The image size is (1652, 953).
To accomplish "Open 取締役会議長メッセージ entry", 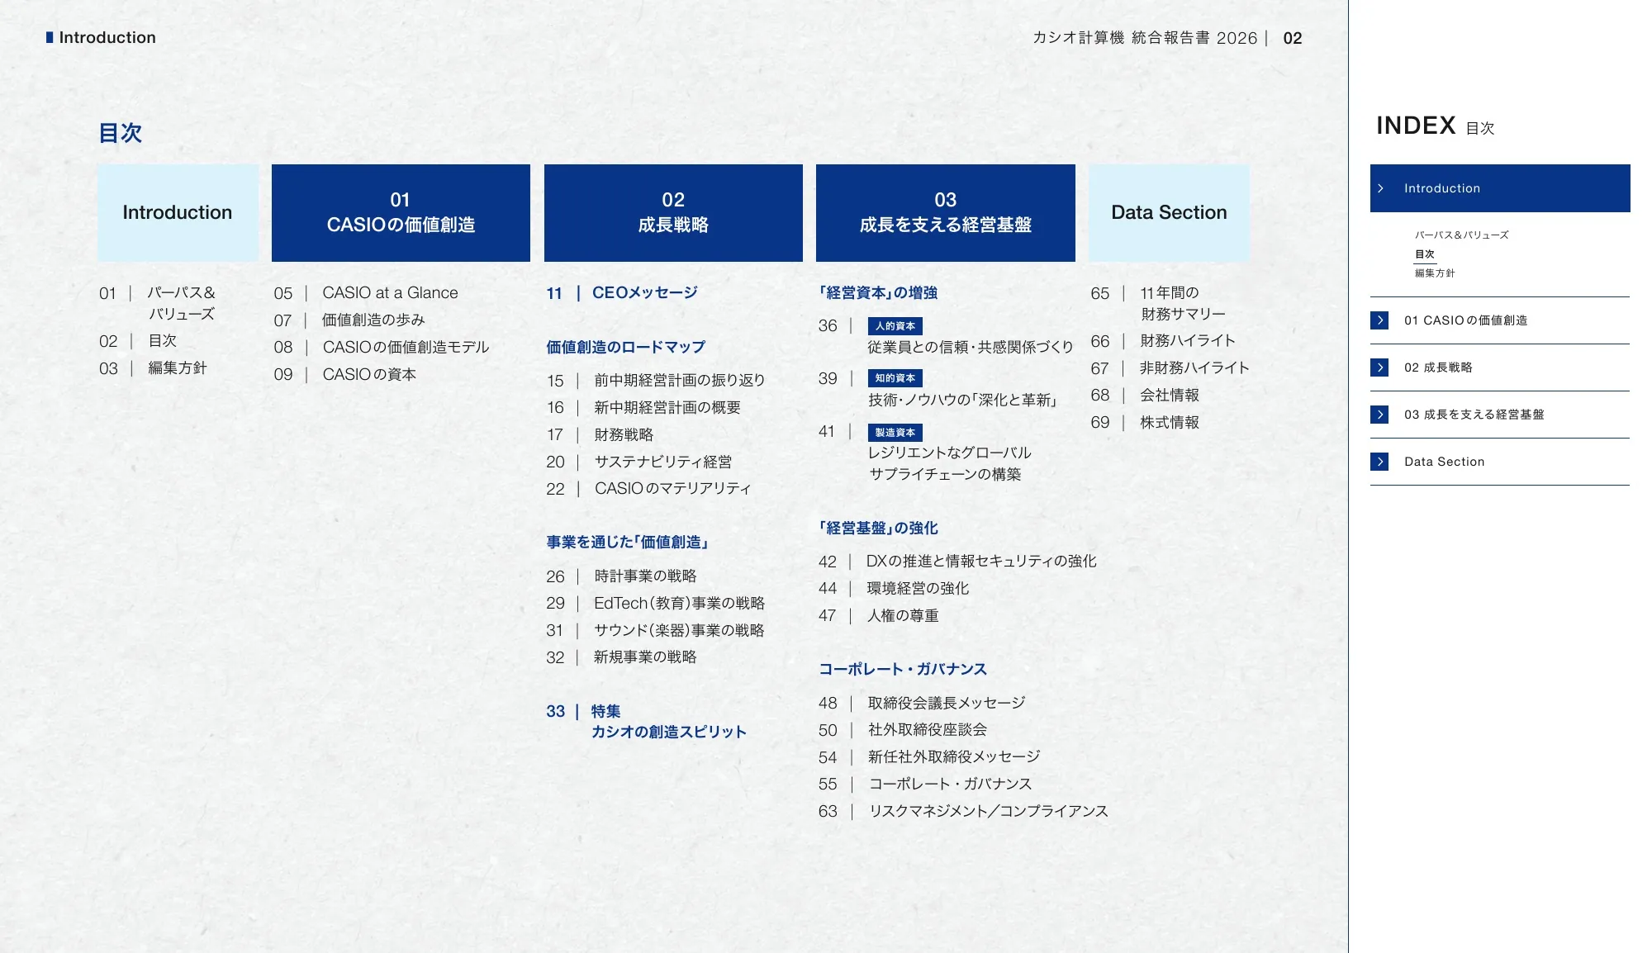I will [923, 704].
